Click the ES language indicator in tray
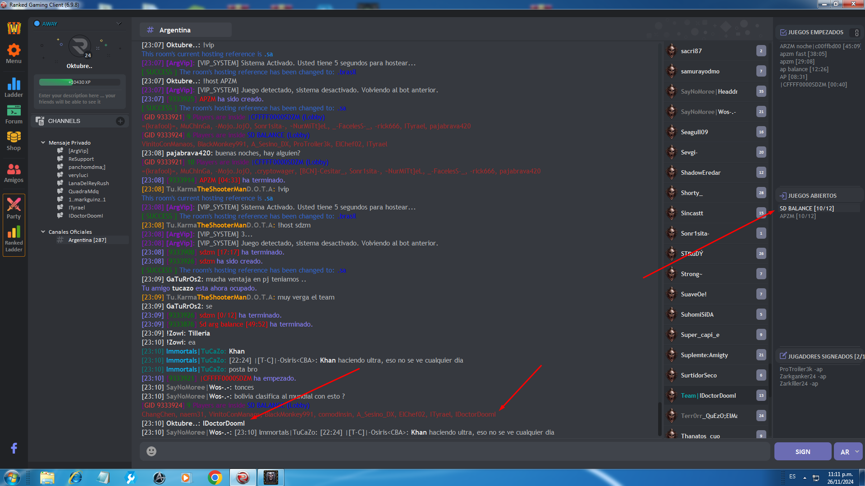865x486 pixels. 792,477
